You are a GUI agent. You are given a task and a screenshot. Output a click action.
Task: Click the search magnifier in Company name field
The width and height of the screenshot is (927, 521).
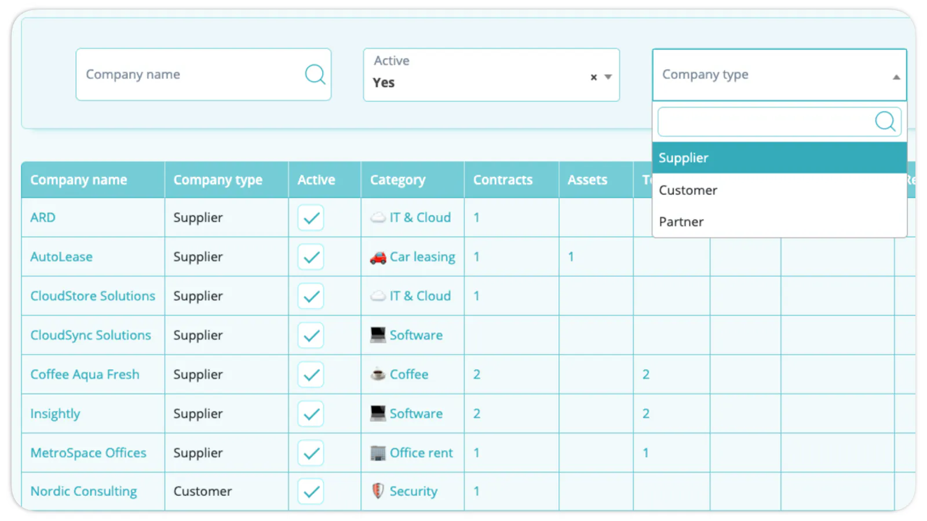click(315, 74)
